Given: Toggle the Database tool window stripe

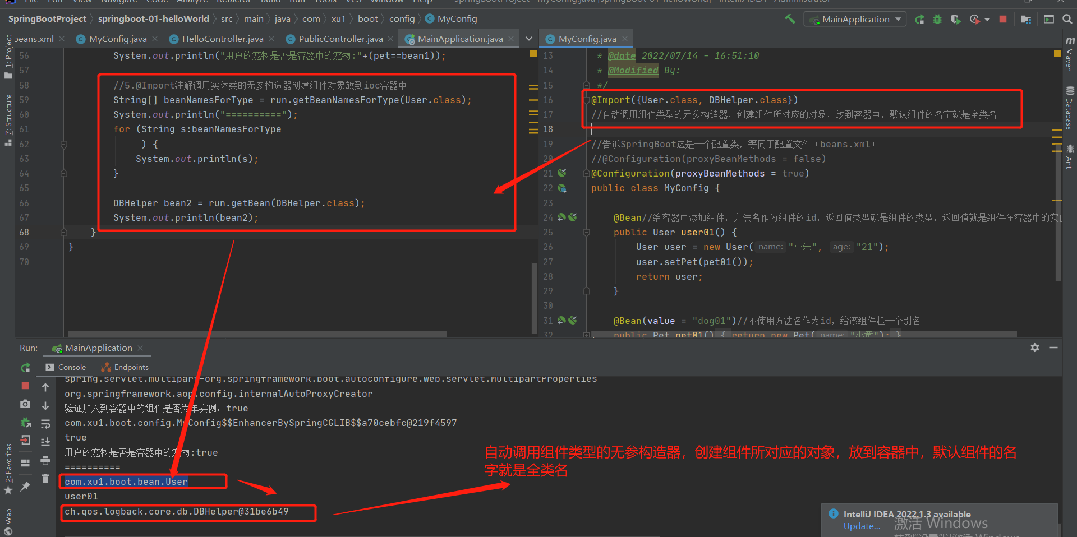Looking at the screenshot, I should [x=1070, y=108].
